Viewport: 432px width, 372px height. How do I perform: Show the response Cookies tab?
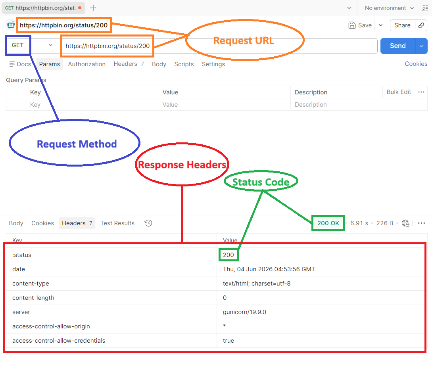(42, 223)
